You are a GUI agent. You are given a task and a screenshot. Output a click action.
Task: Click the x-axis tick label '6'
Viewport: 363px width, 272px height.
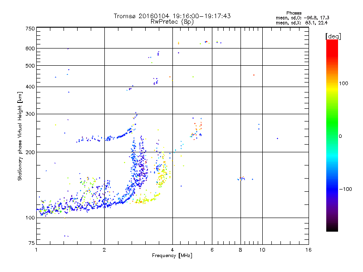212,250
